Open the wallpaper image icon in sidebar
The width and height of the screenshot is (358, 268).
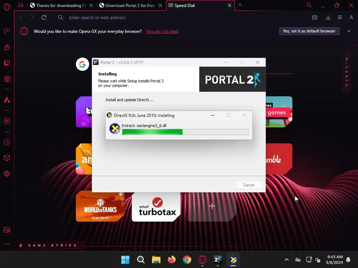(7, 230)
